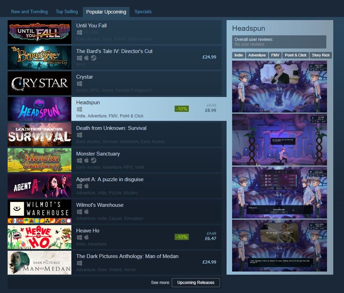This screenshot has height=293, width=344.
Task: Click the Death from Unknown: Survival image
Action: point(39,134)
